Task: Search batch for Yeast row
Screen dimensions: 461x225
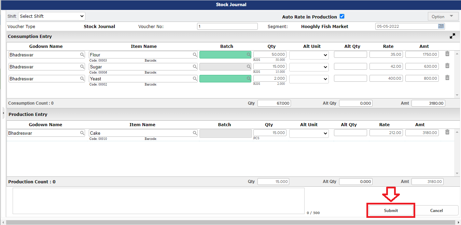Action: [249, 79]
